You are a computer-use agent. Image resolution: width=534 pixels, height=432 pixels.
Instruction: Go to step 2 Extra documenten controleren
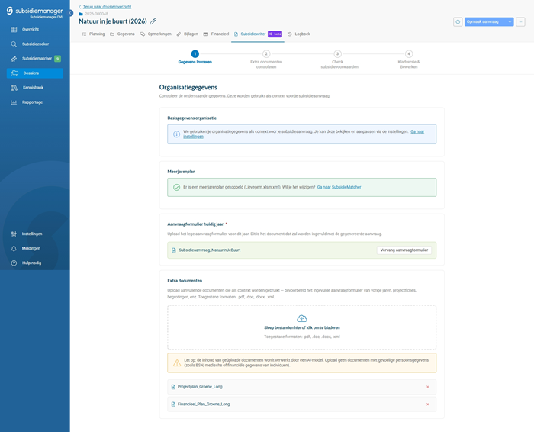tap(266, 60)
